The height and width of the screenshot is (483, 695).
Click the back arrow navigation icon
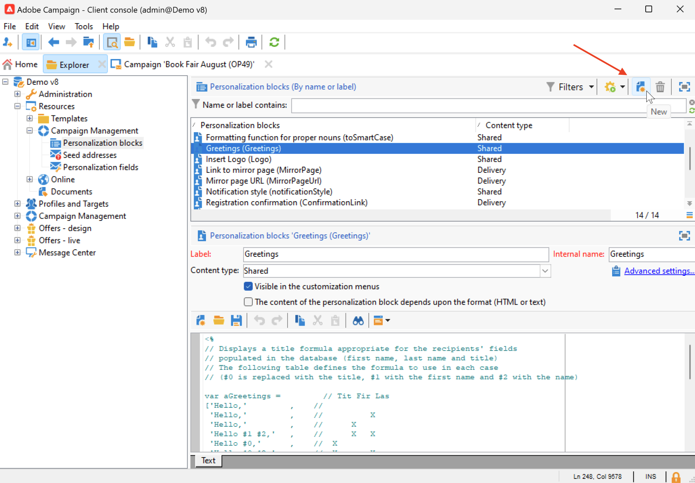click(54, 42)
